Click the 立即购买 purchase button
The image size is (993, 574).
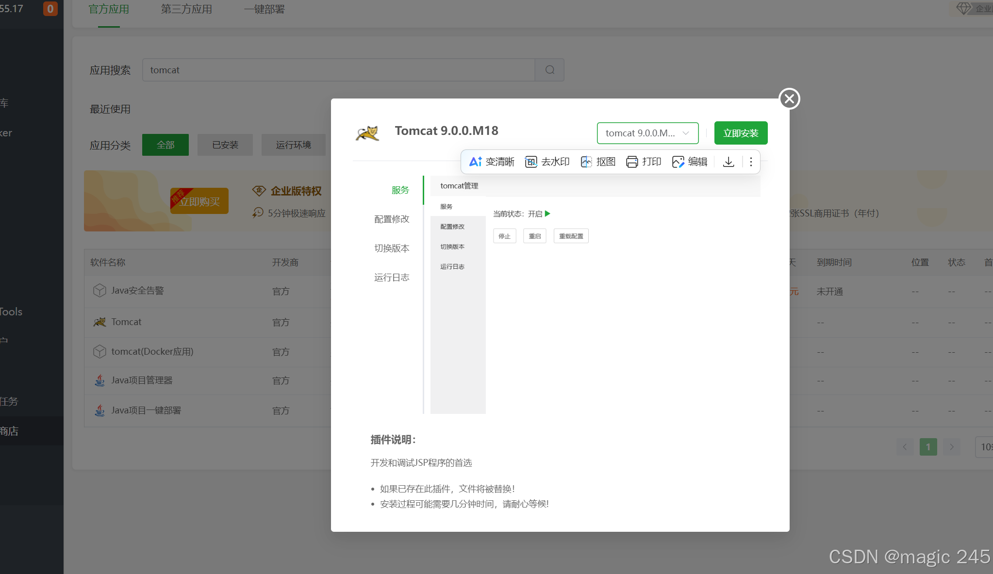pyautogui.click(x=199, y=201)
